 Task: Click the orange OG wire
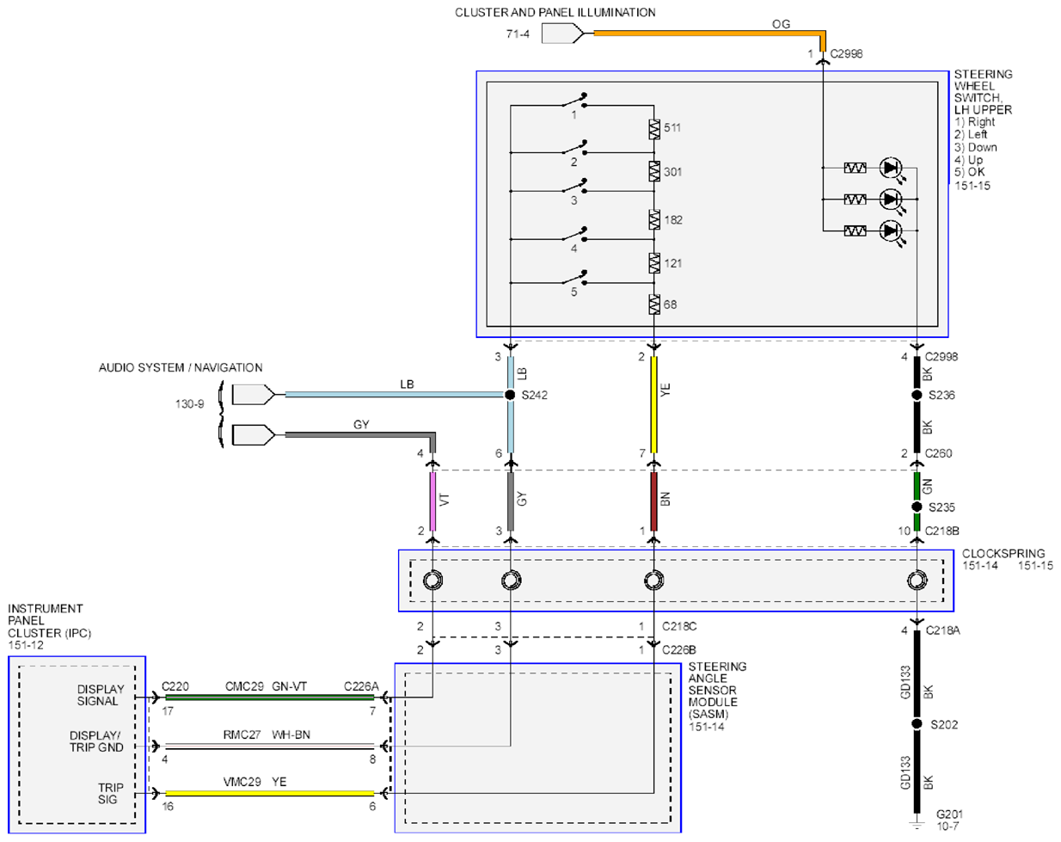(x=709, y=34)
